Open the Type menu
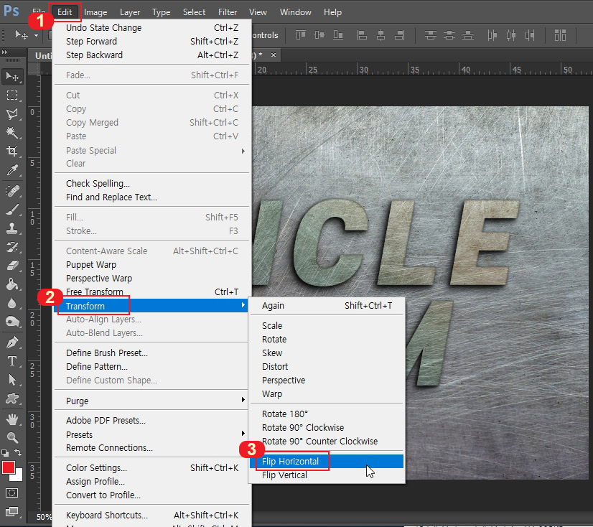Viewport: 593px width, 527px height. click(161, 12)
